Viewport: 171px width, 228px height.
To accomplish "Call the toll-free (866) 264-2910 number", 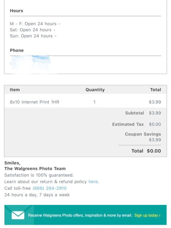I will [49, 188].
